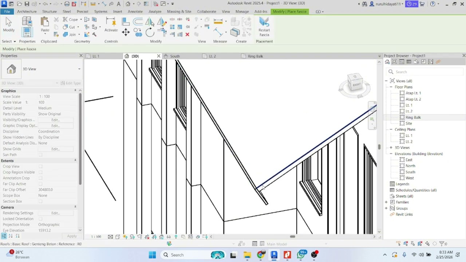Click the red Delete X icon

point(187,35)
